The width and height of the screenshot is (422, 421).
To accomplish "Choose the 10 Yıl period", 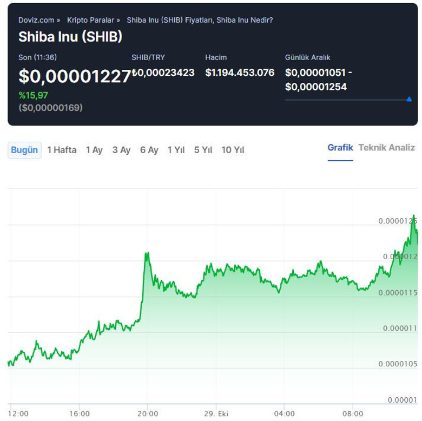I will pos(233,150).
